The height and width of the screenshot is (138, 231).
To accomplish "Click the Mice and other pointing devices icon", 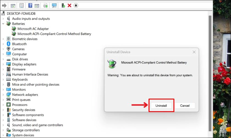I will (x=9, y=84).
